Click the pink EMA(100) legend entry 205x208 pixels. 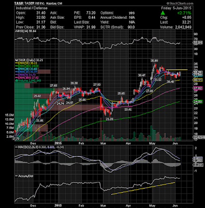[27, 77]
